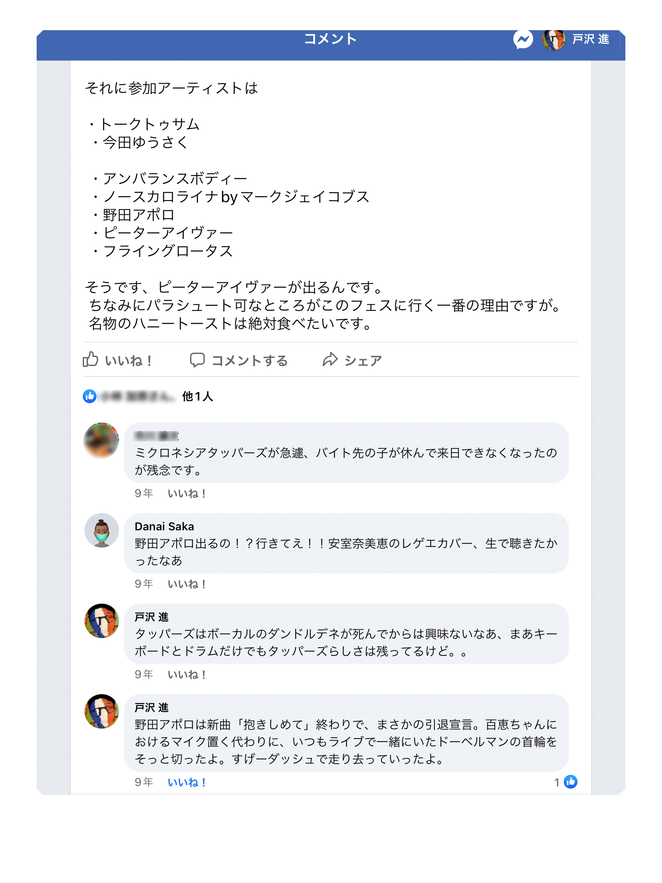Screen dimensions: 662x883
Task: Click the profile avatar in the header
Action: 553,40
